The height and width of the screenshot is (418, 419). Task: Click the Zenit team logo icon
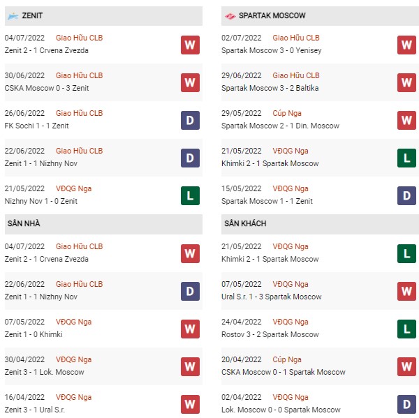tap(13, 16)
